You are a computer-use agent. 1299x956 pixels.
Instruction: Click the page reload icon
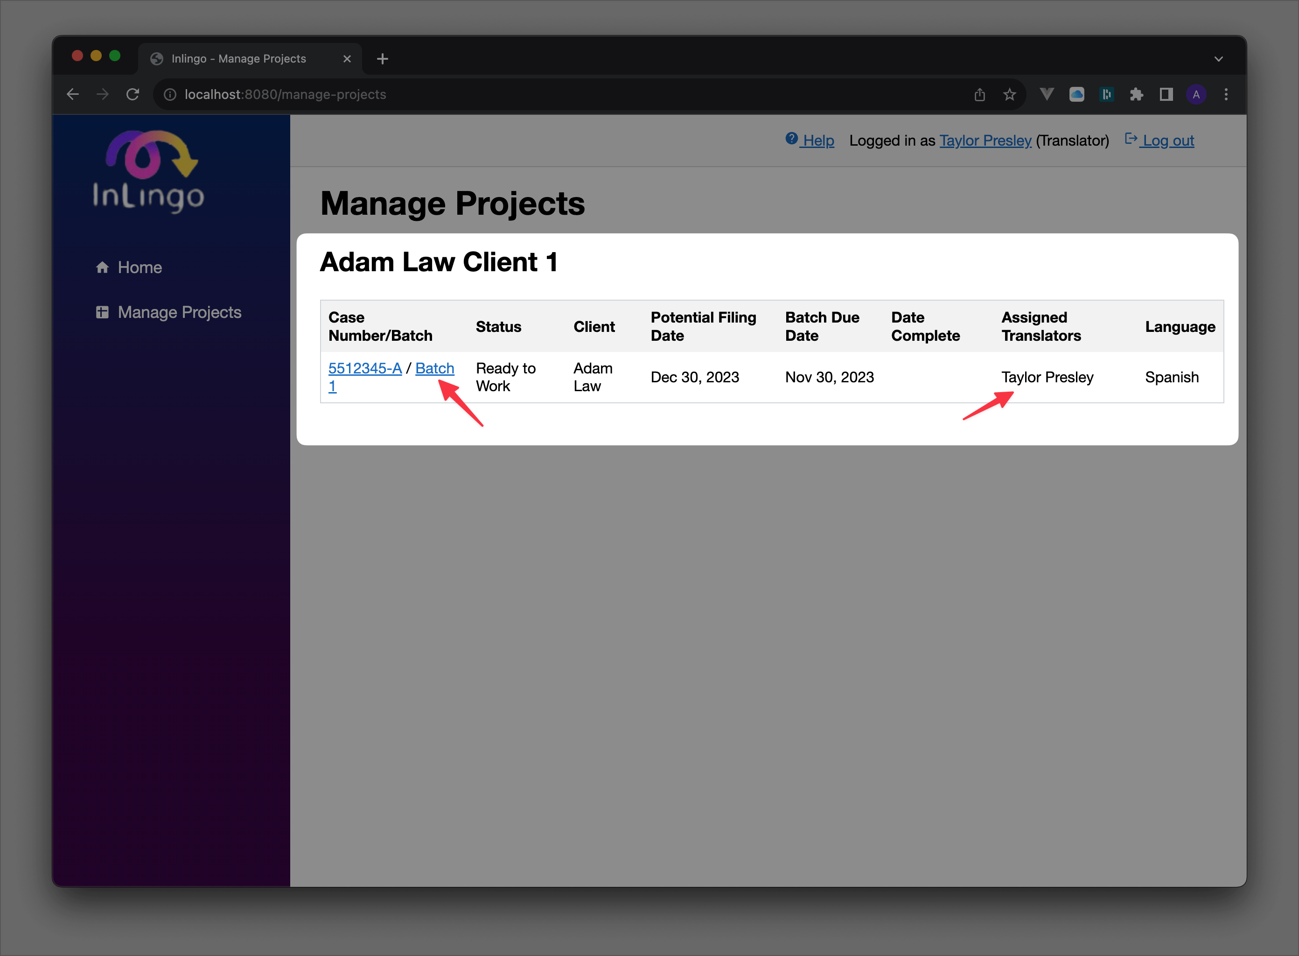click(133, 94)
